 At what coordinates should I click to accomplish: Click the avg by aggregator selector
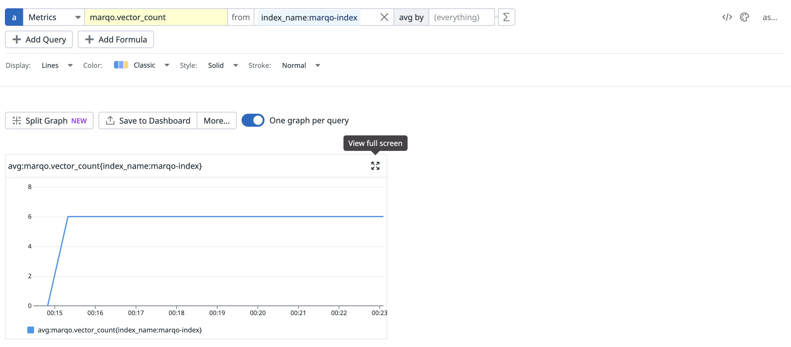click(x=411, y=17)
